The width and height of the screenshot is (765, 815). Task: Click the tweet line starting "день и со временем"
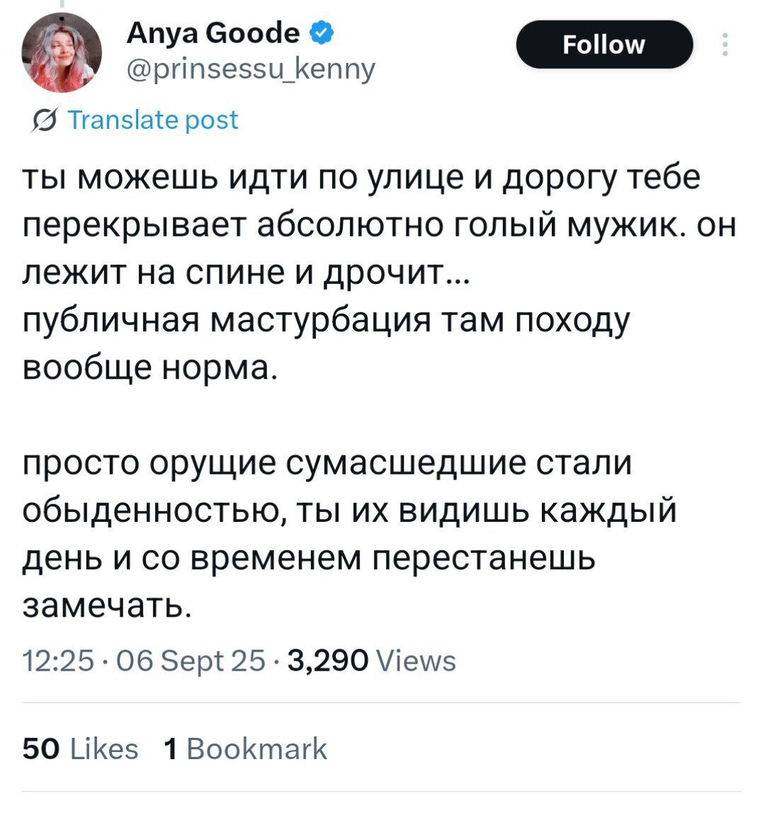tap(309, 559)
